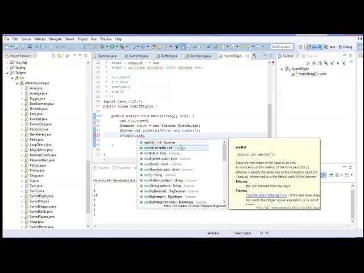Follow the InputMismatchException link in Javadoc
The height and width of the screenshot is (273, 364).
pyautogui.click(x=267, y=196)
